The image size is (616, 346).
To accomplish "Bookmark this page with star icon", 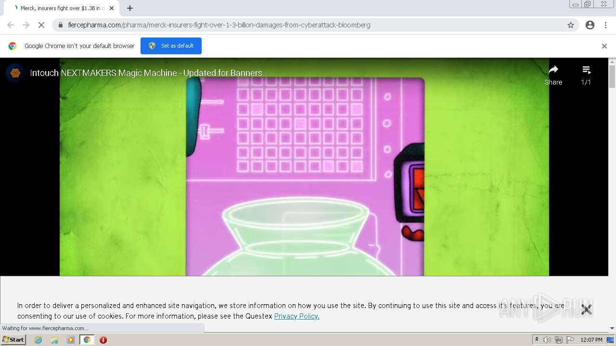I will coord(571,25).
